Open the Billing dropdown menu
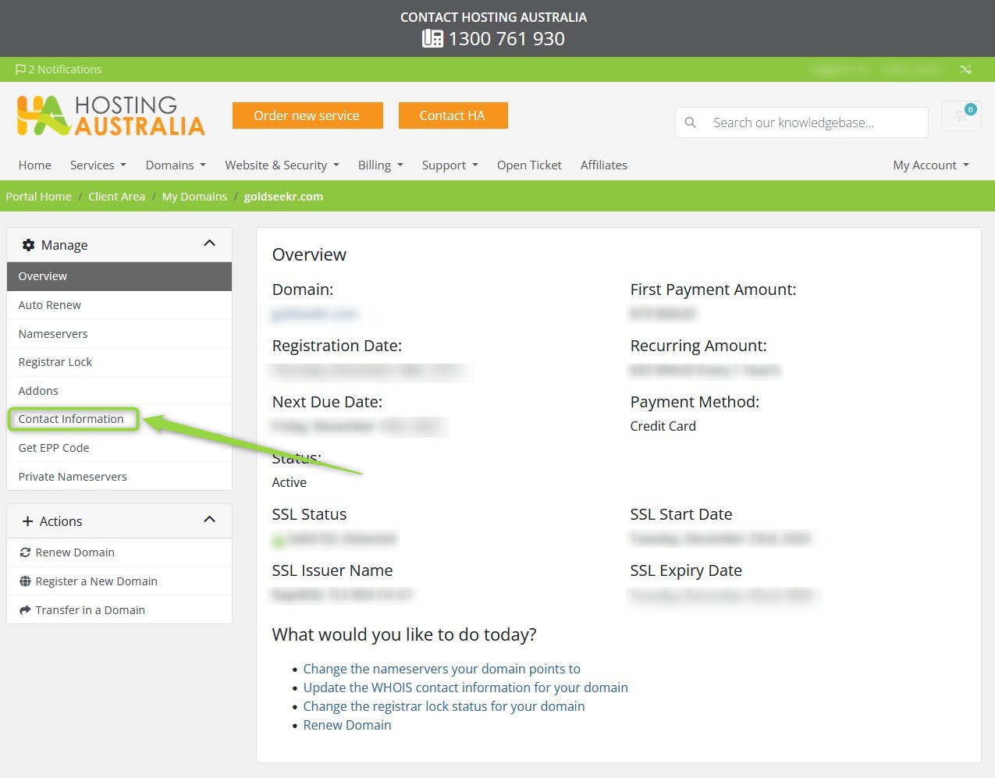This screenshot has width=995, height=778. (x=380, y=165)
